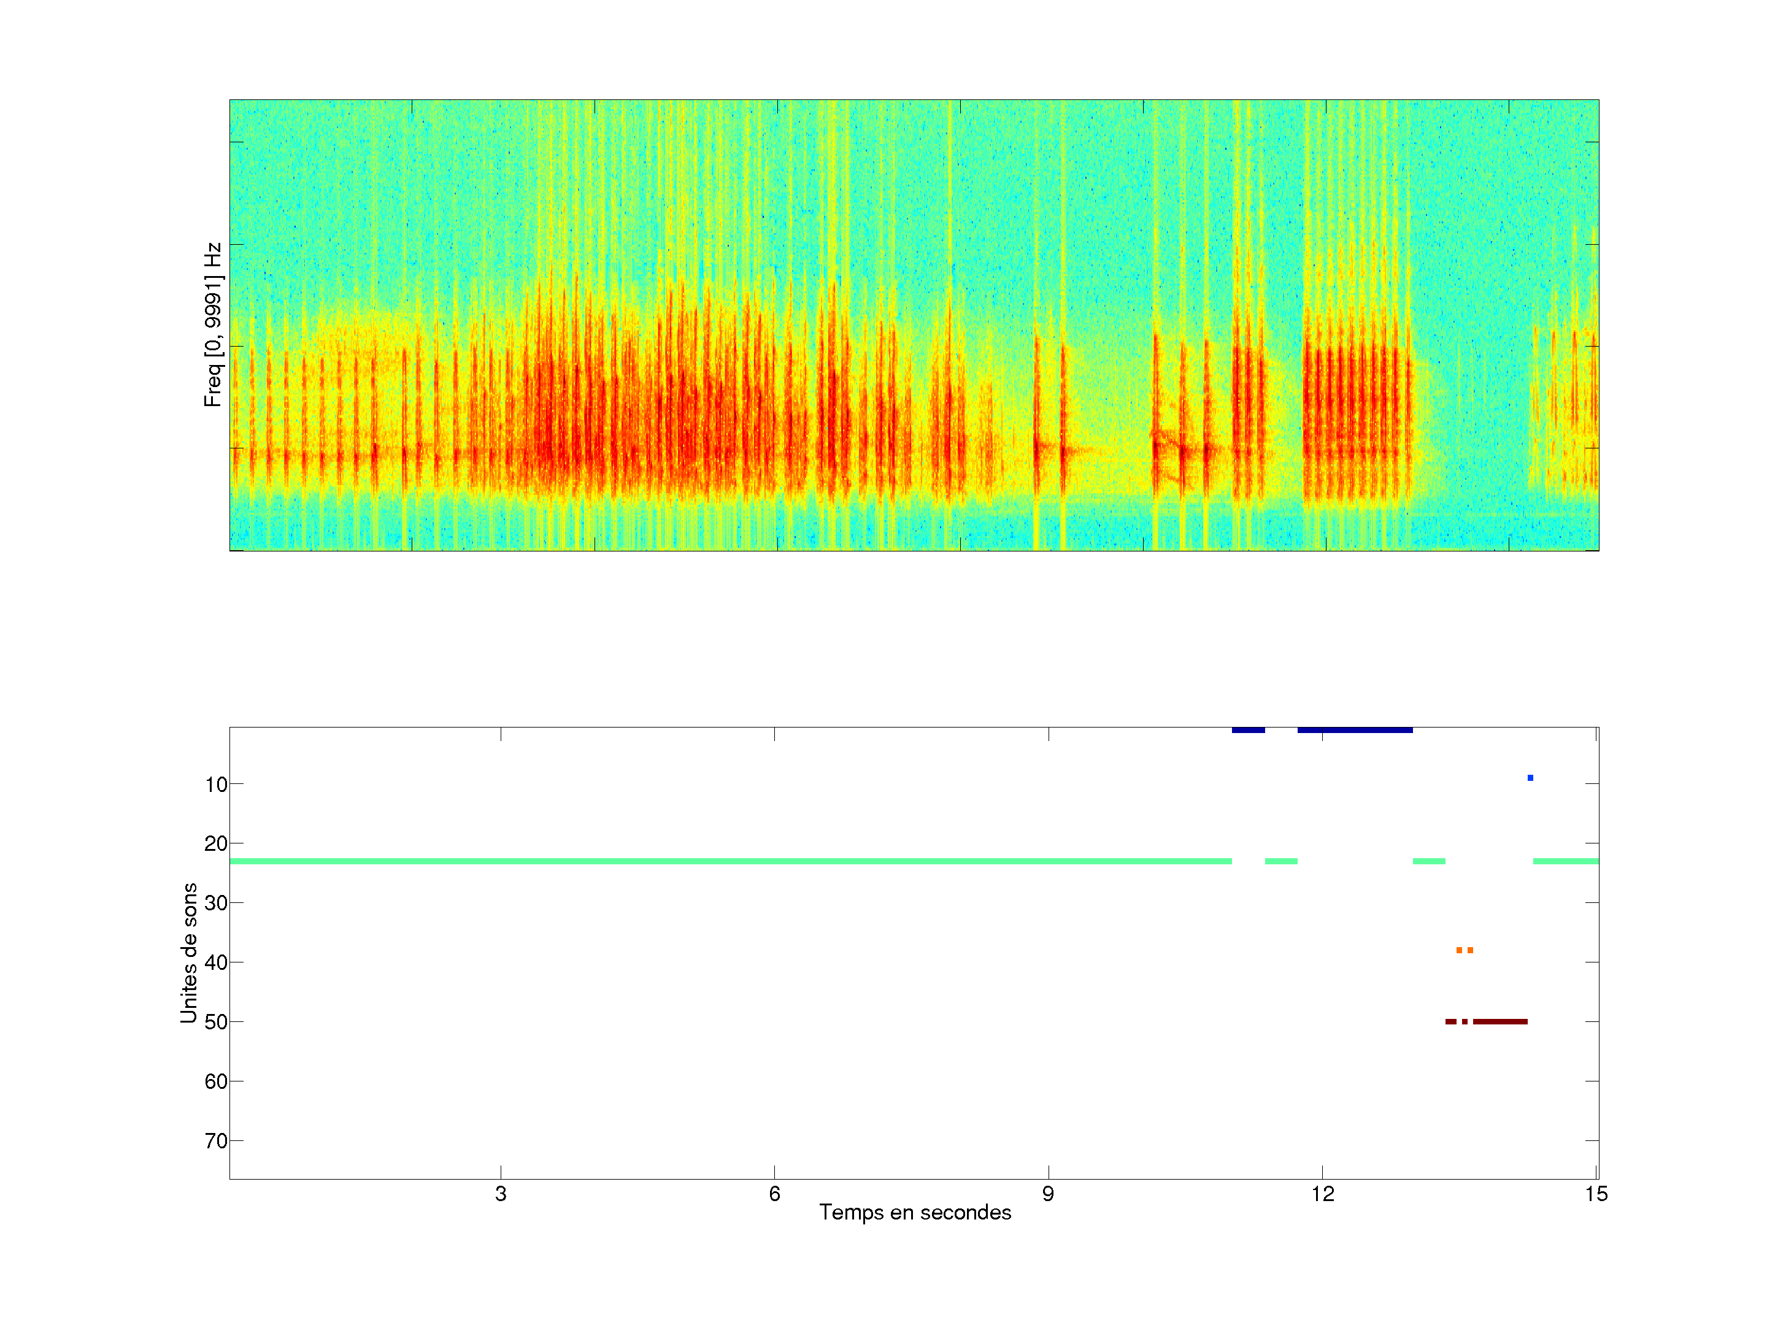Click the x-axis tick label 12

pyautogui.click(x=1322, y=1194)
